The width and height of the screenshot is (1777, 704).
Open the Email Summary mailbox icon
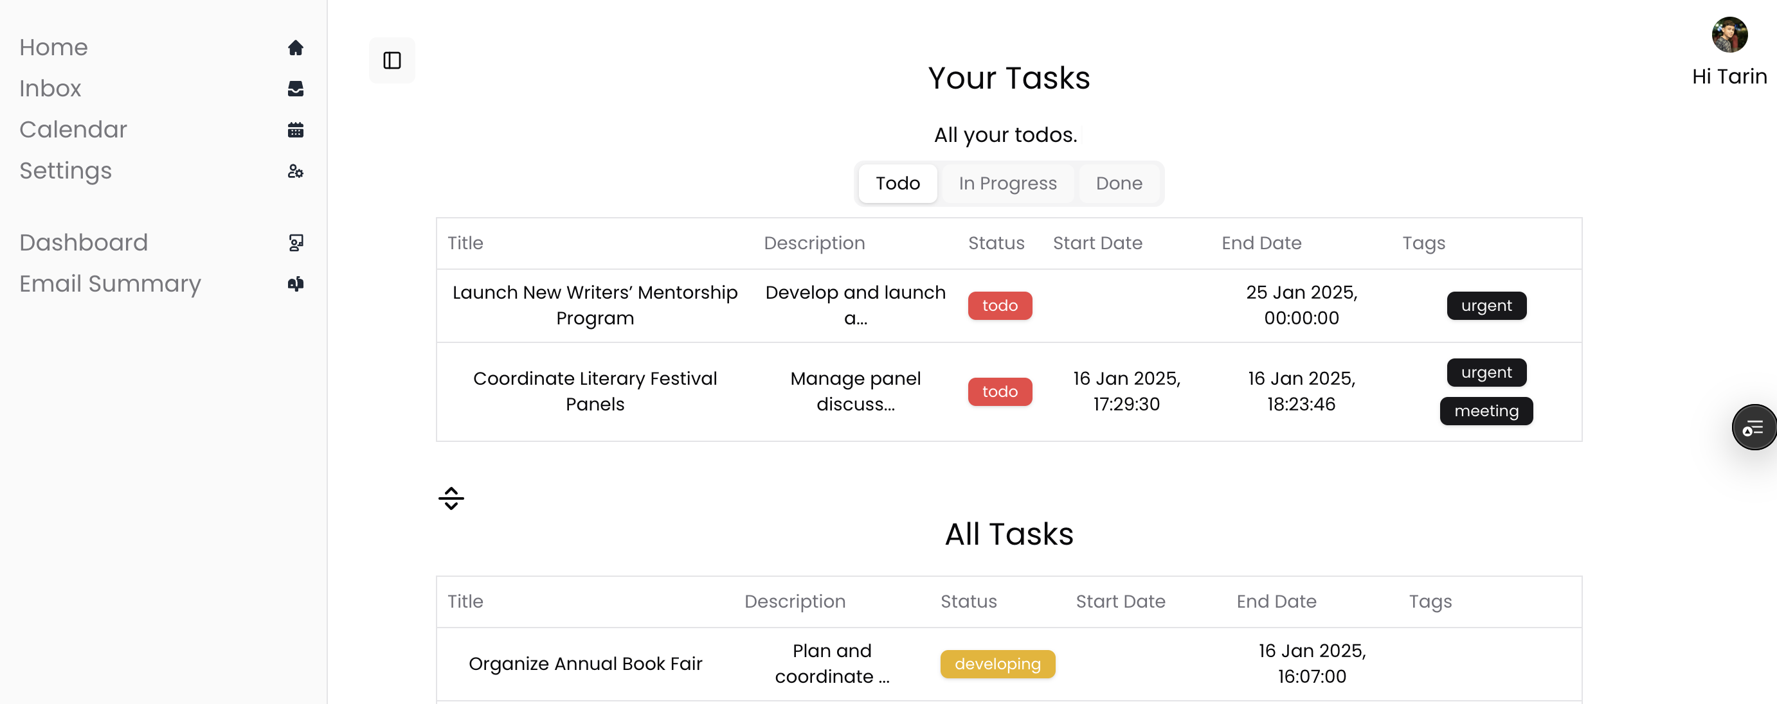click(295, 284)
